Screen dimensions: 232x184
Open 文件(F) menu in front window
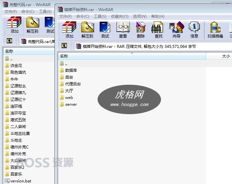click(65, 16)
